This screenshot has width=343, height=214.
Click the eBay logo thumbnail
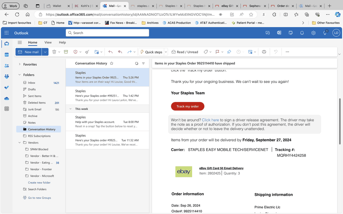tap(184, 172)
